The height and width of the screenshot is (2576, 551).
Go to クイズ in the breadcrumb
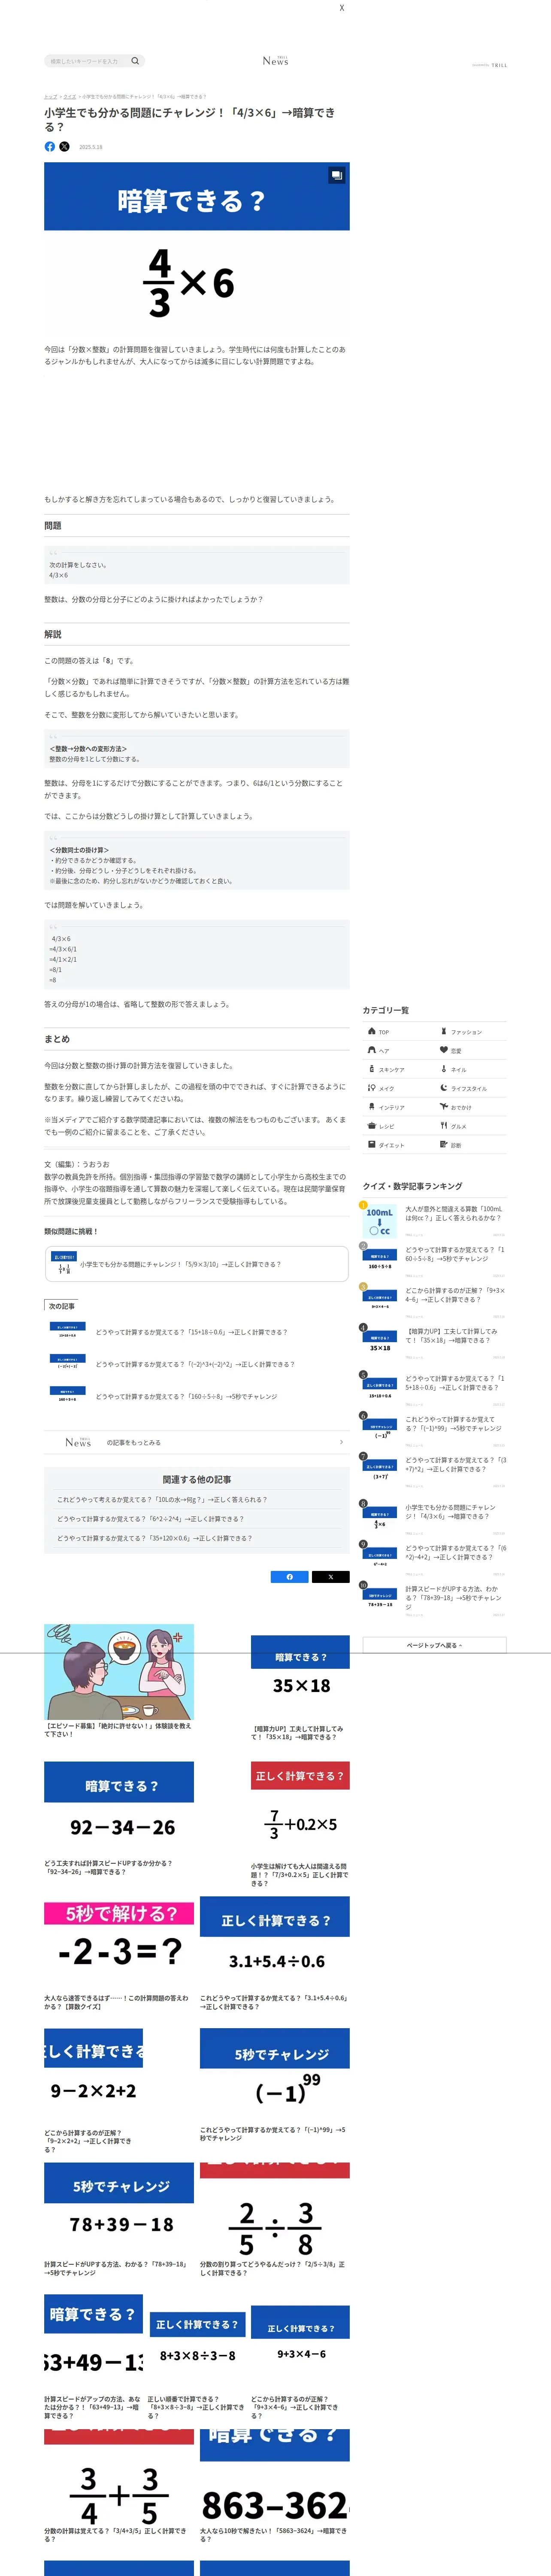(x=70, y=97)
